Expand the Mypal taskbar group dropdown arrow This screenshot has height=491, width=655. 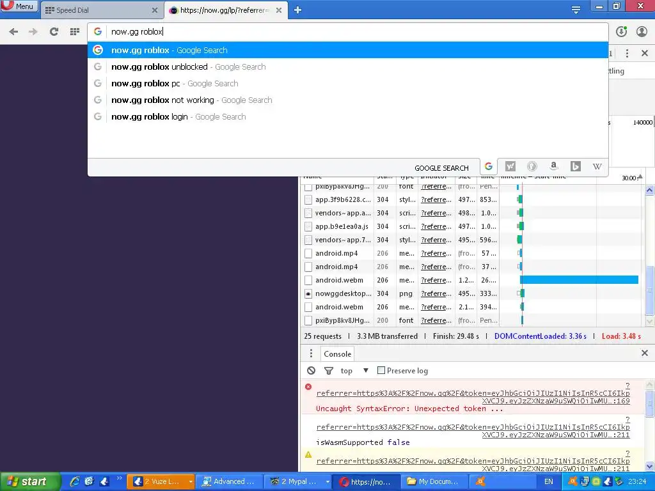pos(327,482)
